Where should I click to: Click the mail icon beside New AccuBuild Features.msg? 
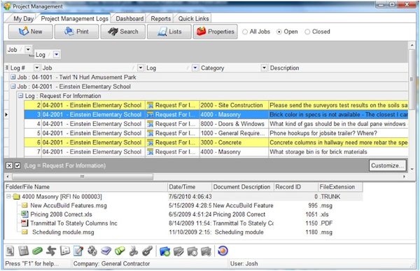(24, 206)
